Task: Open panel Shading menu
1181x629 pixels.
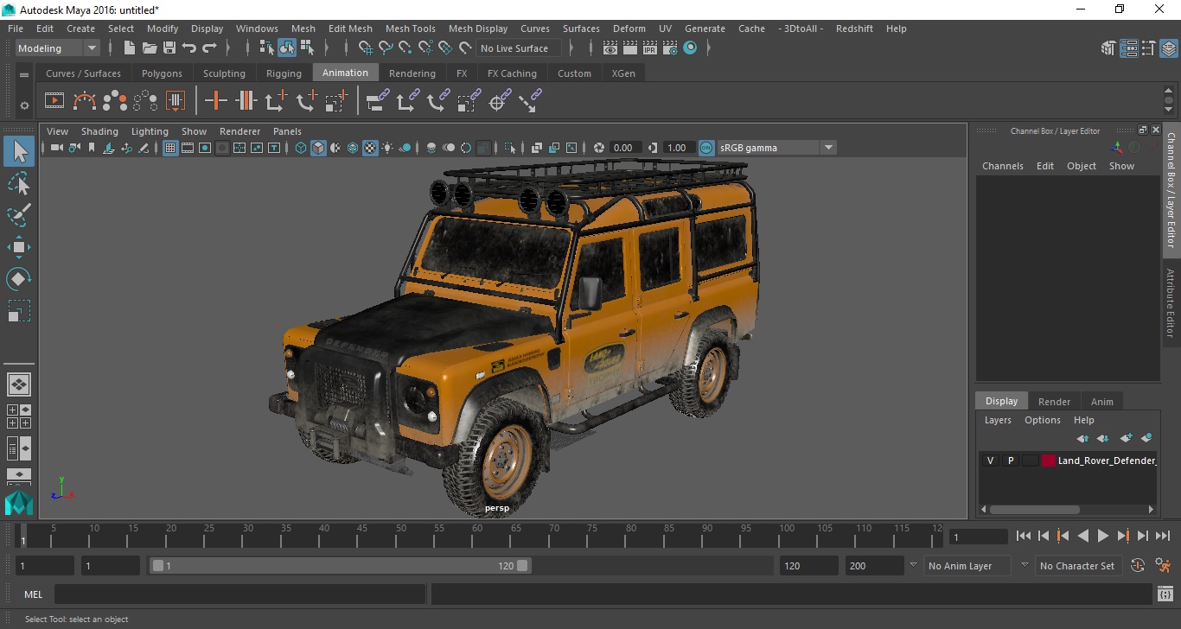Action: (x=99, y=131)
